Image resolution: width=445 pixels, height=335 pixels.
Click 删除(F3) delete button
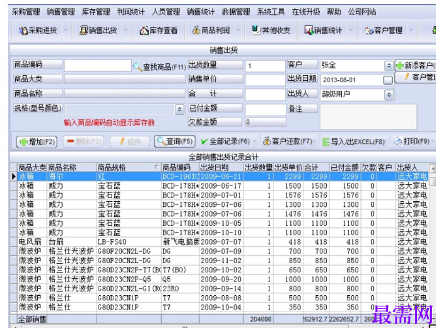84,141
